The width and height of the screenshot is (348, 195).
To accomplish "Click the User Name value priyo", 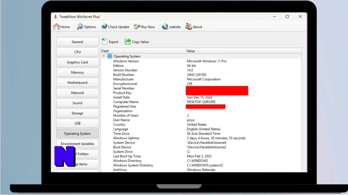I will tap(191, 120).
